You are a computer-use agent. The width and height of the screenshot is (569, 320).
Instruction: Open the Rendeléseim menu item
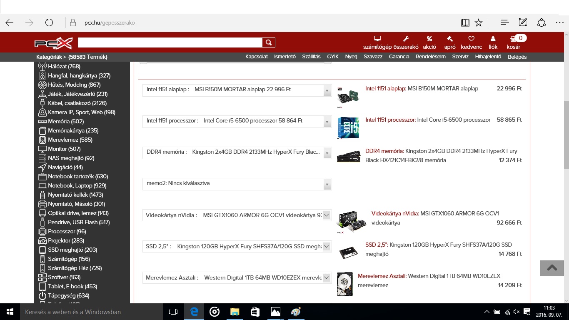pyautogui.click(x=431, y=57)
